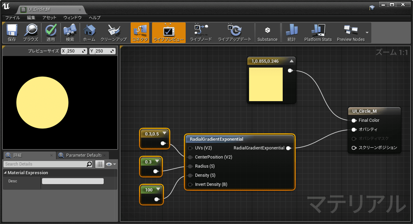Click the output pin of 0.3,0.5 node
This screenshot has height=224, width=413.
(x=163, y=143)
